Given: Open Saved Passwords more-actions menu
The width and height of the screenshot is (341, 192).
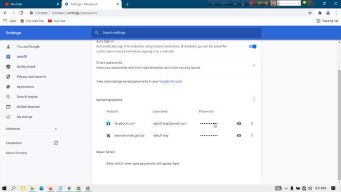Looking at the screenshot, I should pyautogui.click(x=254, y=99).
